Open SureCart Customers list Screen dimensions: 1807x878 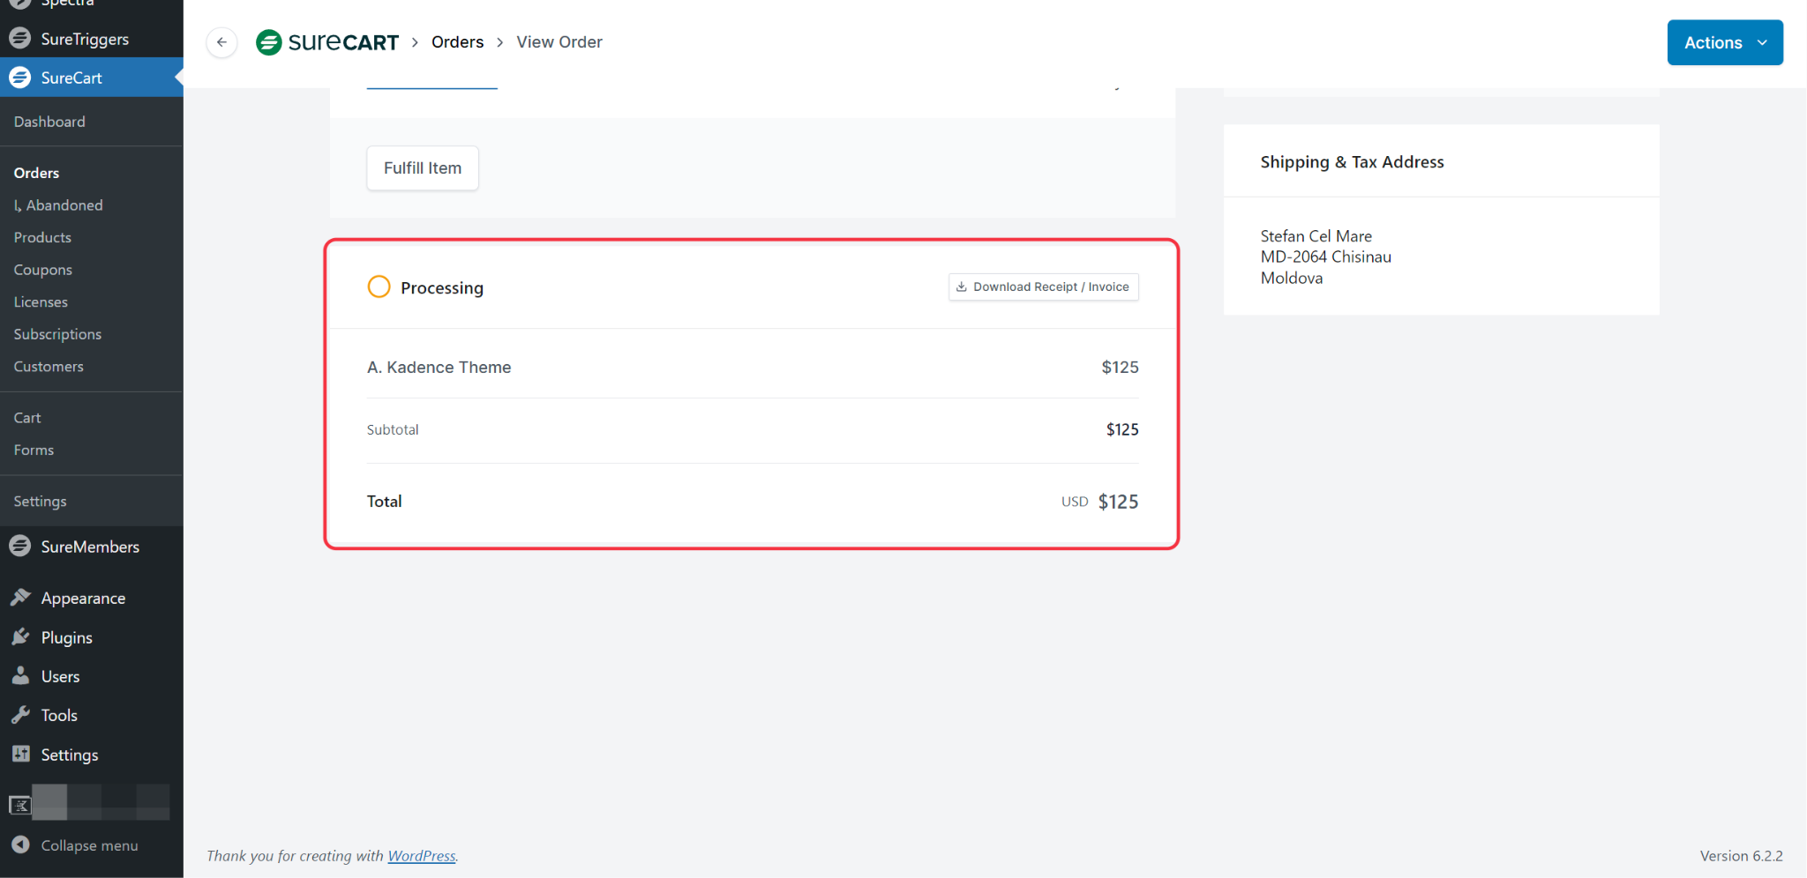[x=49, y=367]
